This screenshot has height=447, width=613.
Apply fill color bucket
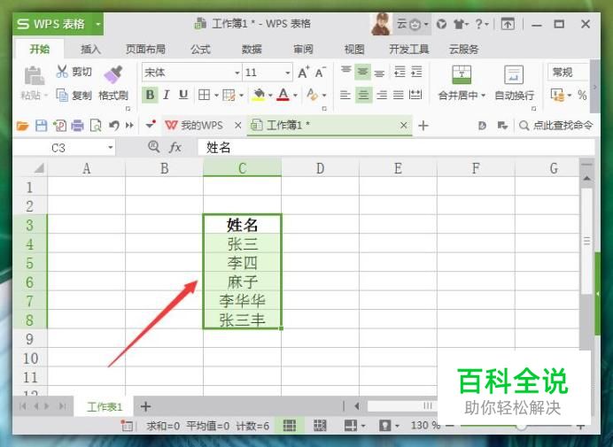[x=259, y=95]
